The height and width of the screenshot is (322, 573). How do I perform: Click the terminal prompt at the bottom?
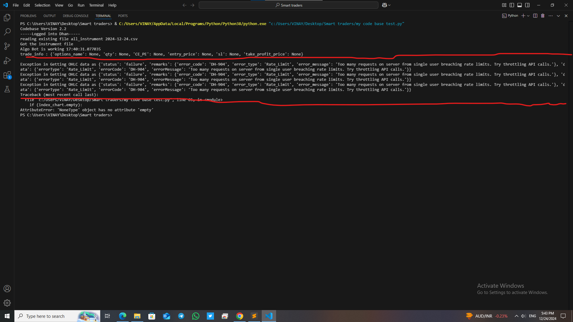66,115
